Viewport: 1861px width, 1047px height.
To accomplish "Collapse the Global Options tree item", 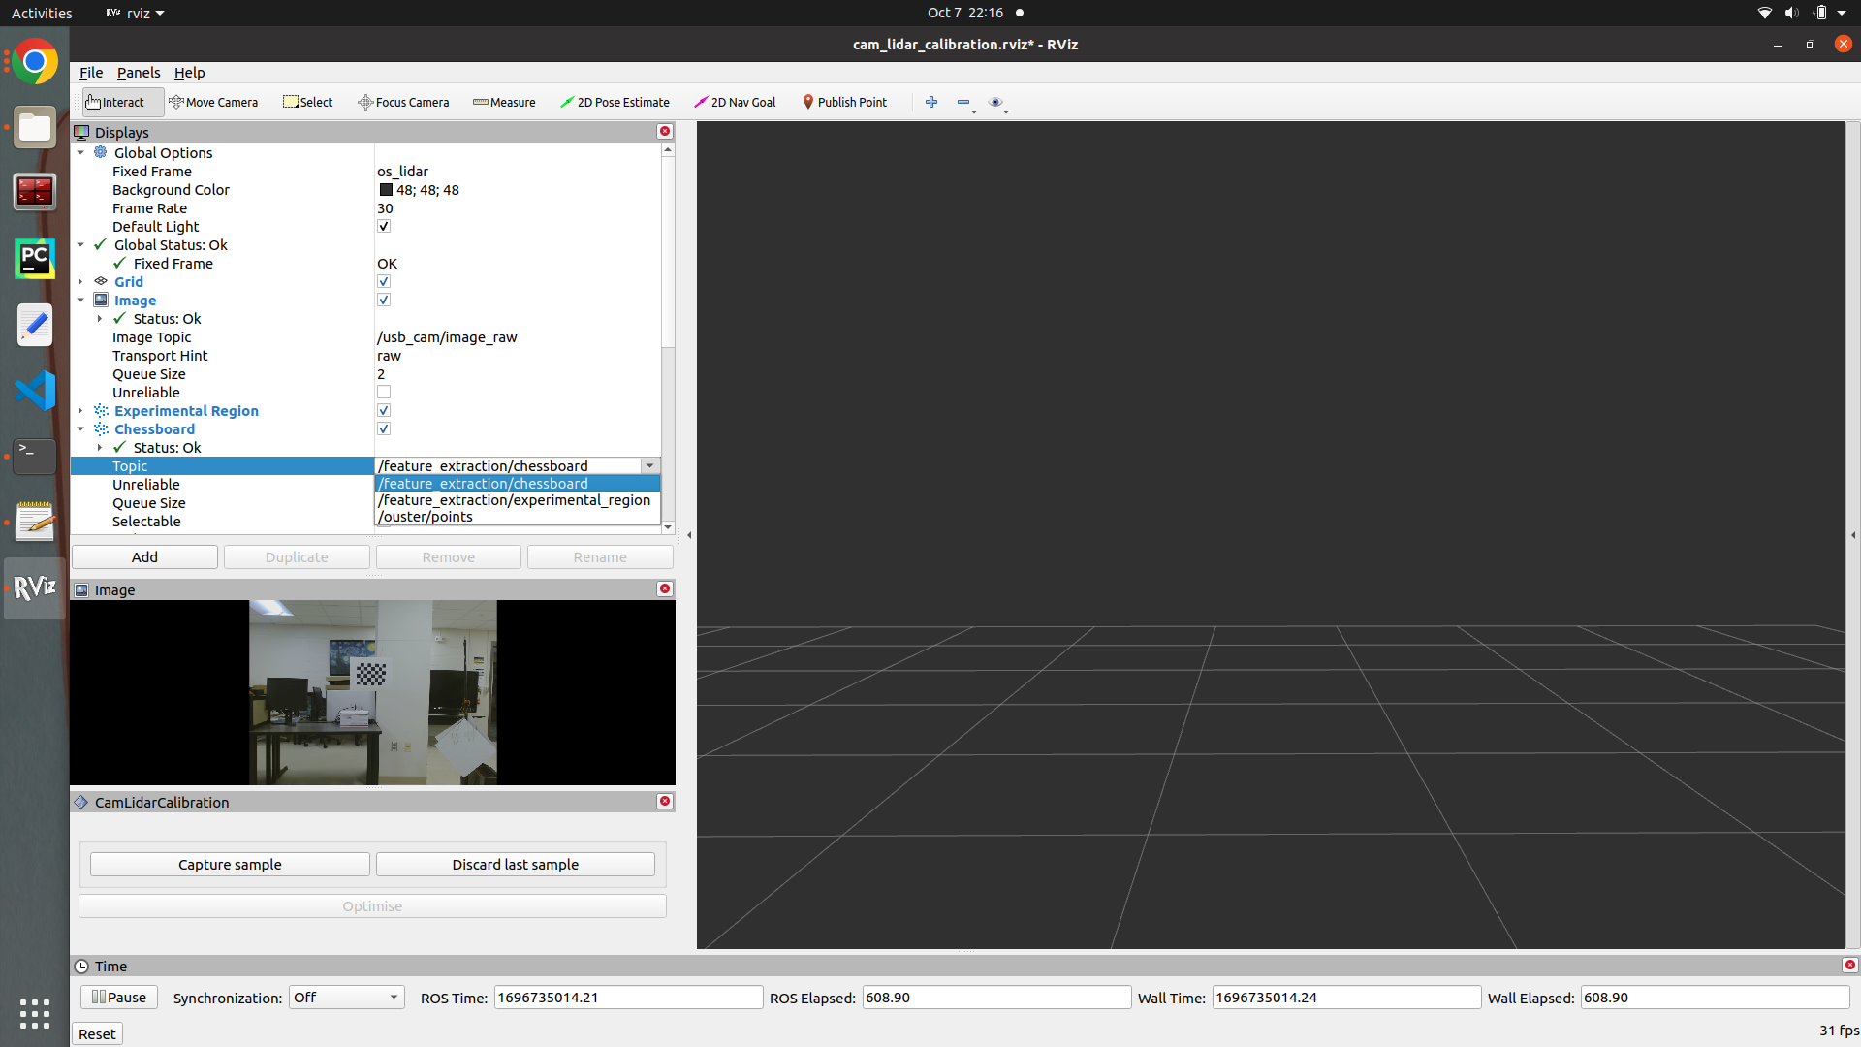I will point(80,152).
